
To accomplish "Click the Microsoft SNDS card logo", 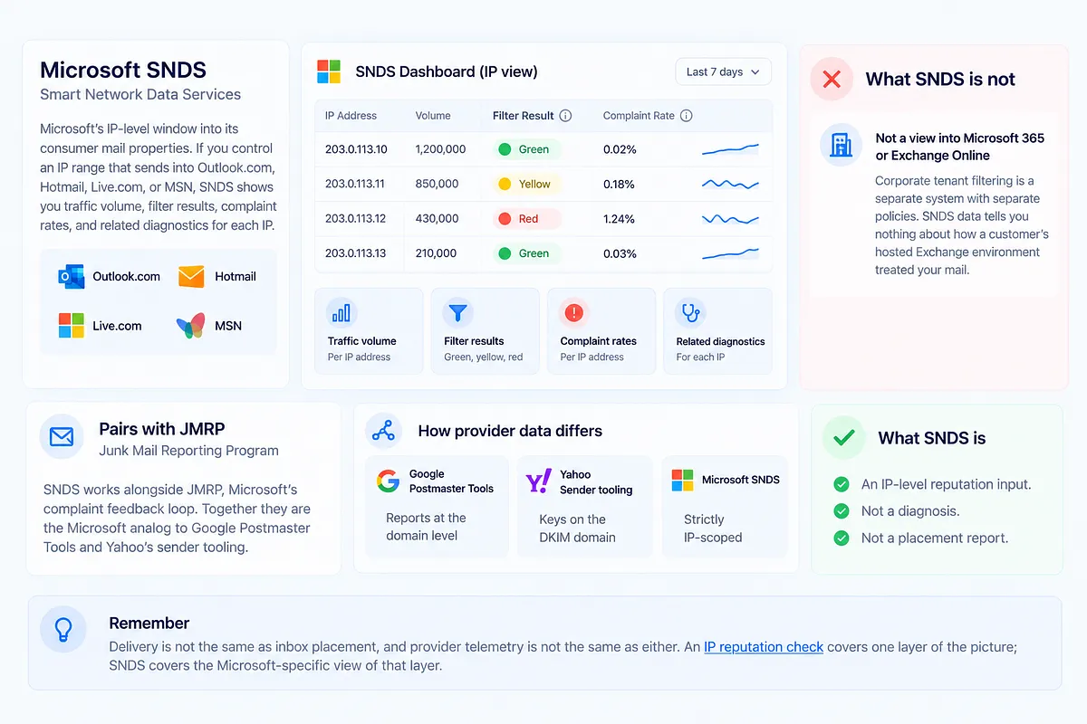I will [x=682, y=481].
